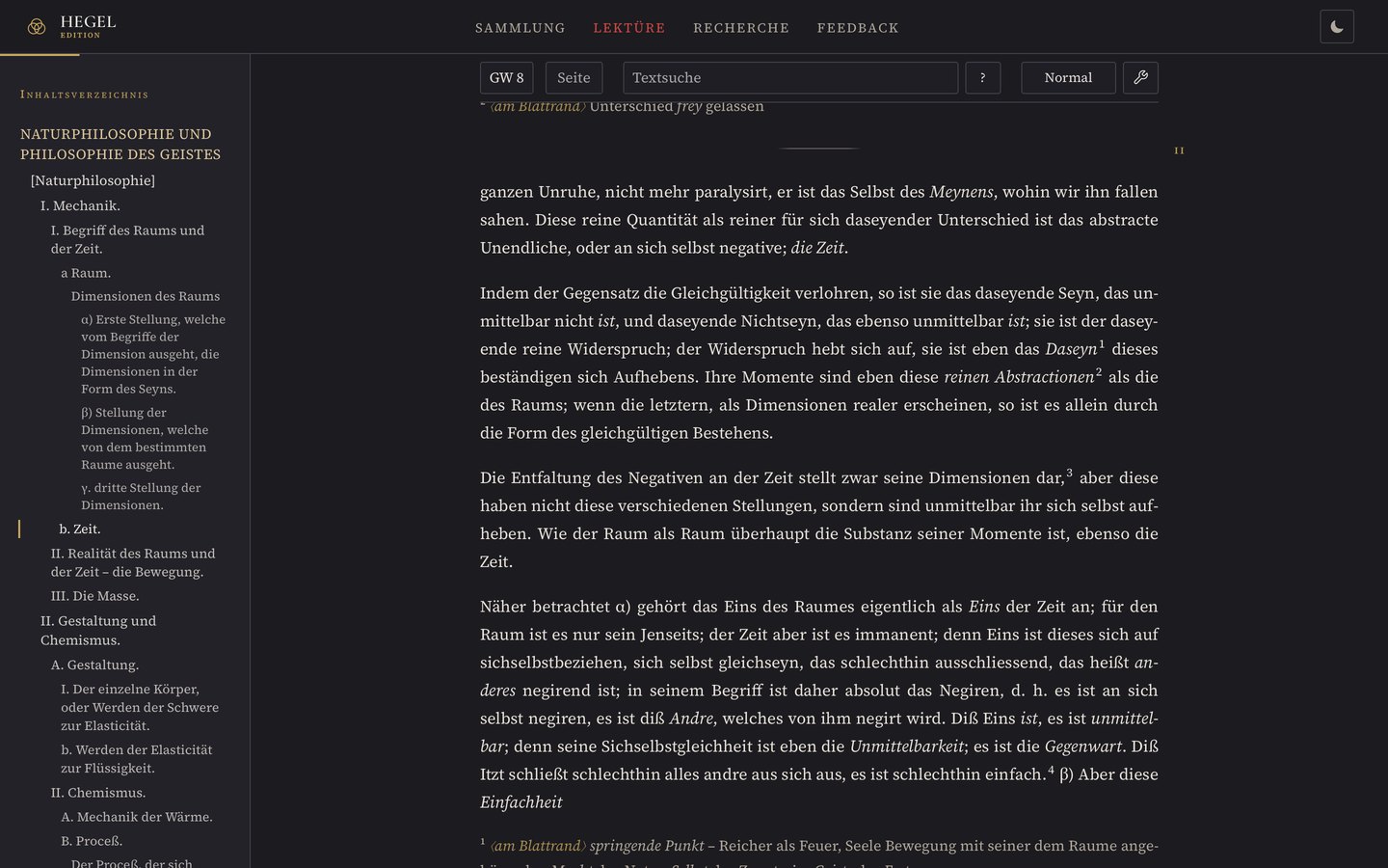This screenshot has height=868, width=1388.
Task: Open B. Proceß. entry
Action: click(92, 841)
